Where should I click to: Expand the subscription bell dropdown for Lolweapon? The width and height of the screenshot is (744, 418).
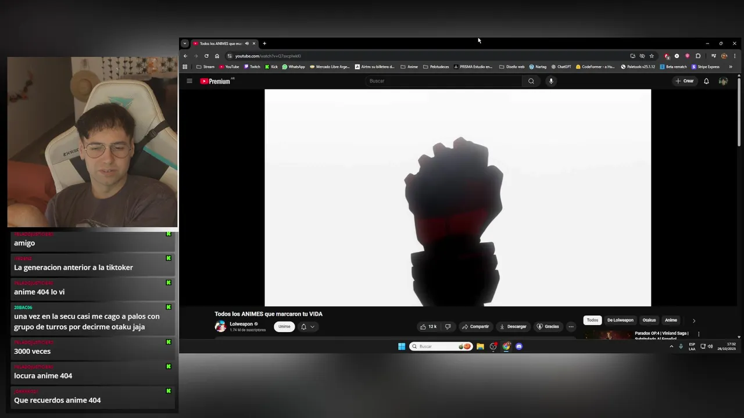click(307, 327)
